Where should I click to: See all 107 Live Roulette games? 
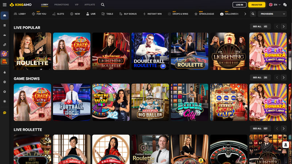(260, 129)
